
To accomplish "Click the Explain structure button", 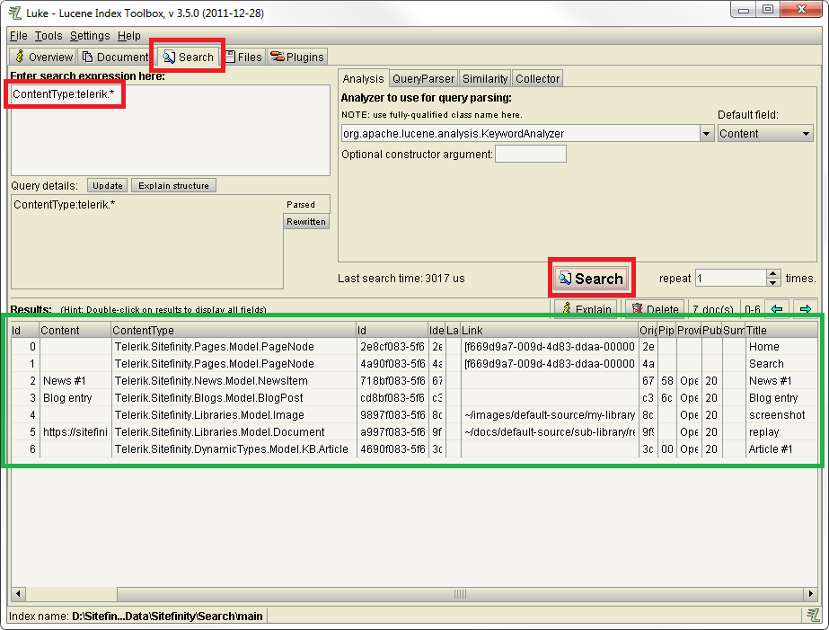I will 173,186.
